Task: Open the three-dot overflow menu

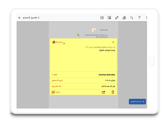Action: (146, 18)
